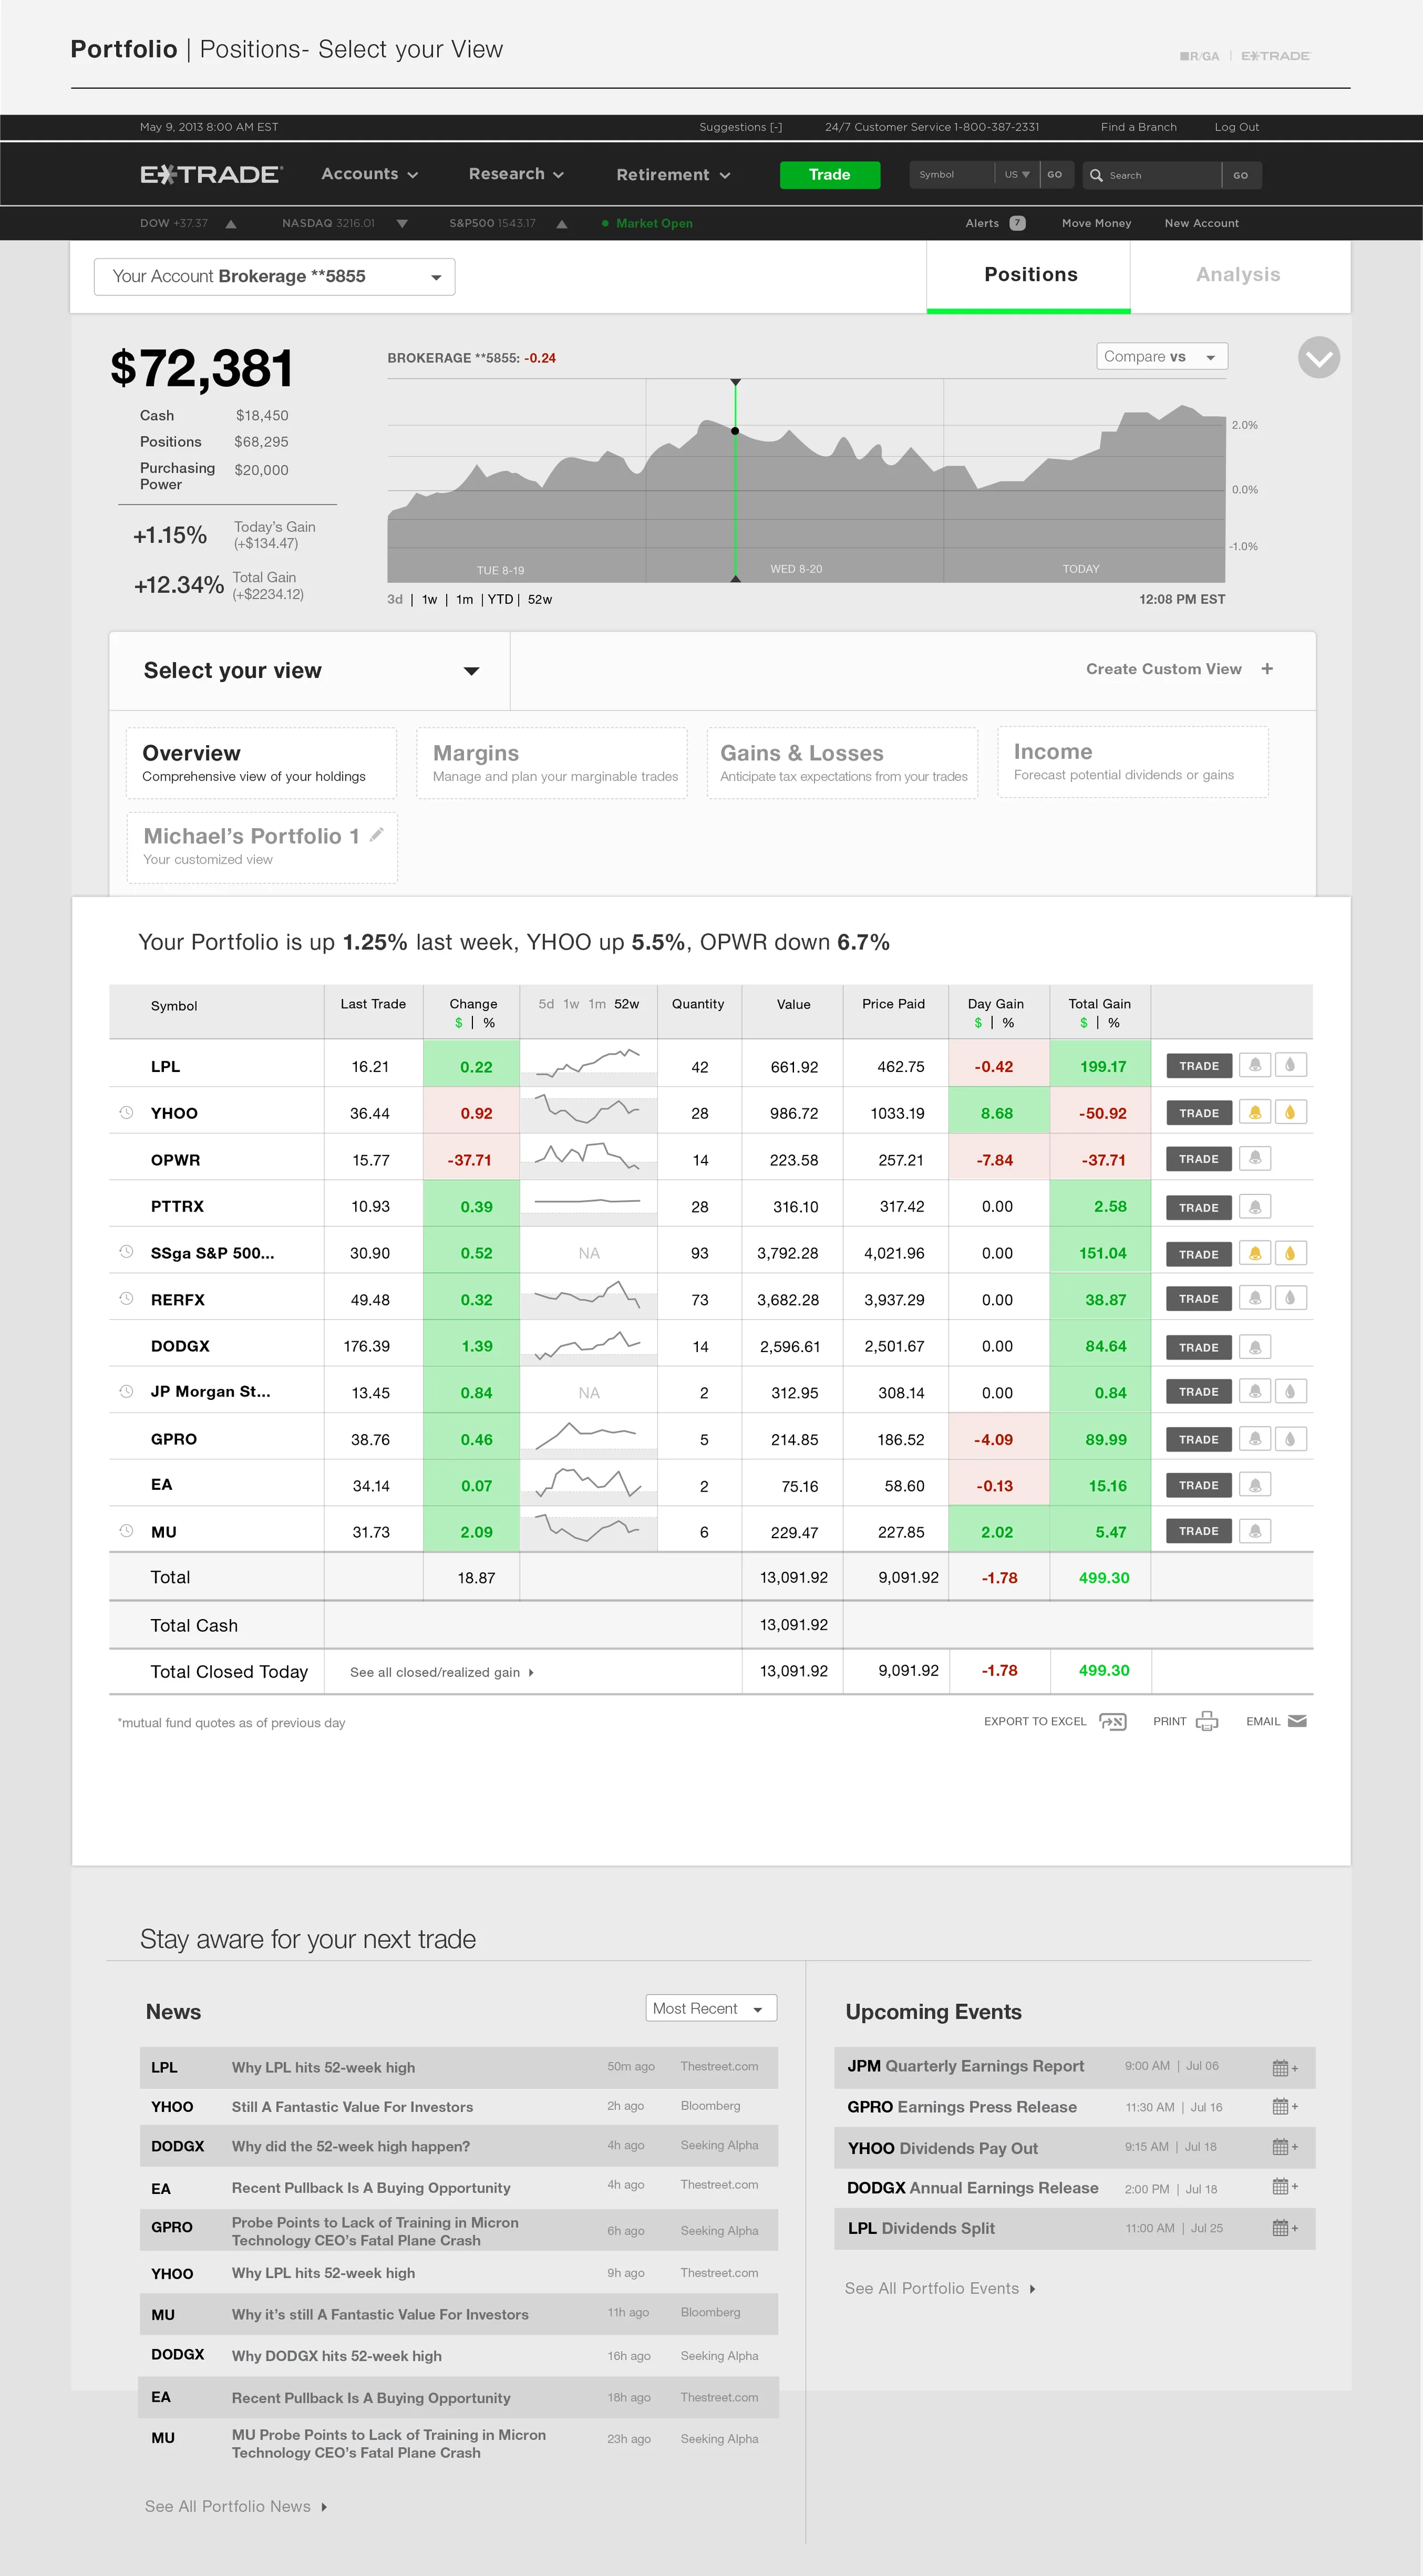The width and height of the screenshot is (1423, 2576).
Task: Click the green Trade button
Action: (x=830, y=175)
